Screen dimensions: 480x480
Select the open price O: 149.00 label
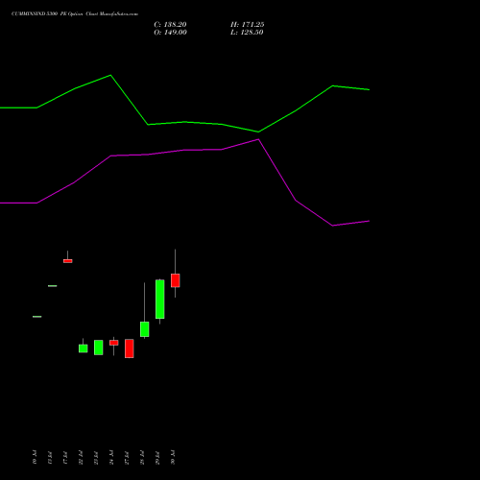point(170,33)
